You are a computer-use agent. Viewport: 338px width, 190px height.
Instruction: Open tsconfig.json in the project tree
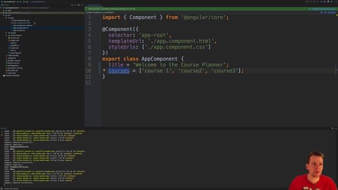[16, 53]
